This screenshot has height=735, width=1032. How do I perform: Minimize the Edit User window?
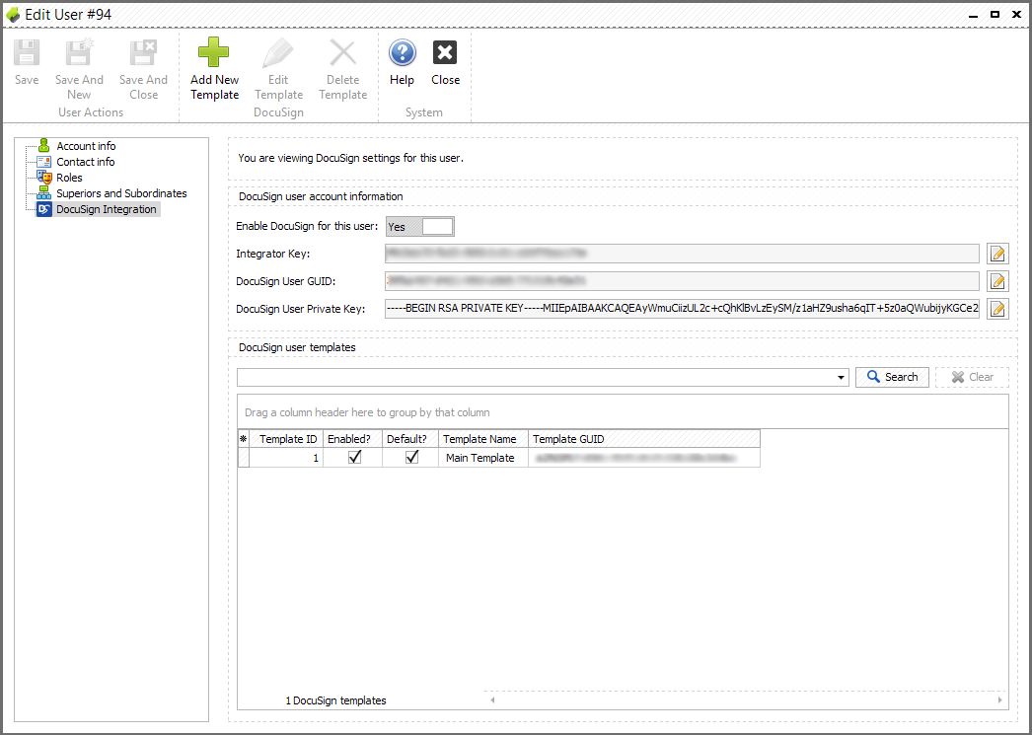(x=974, y=15)
